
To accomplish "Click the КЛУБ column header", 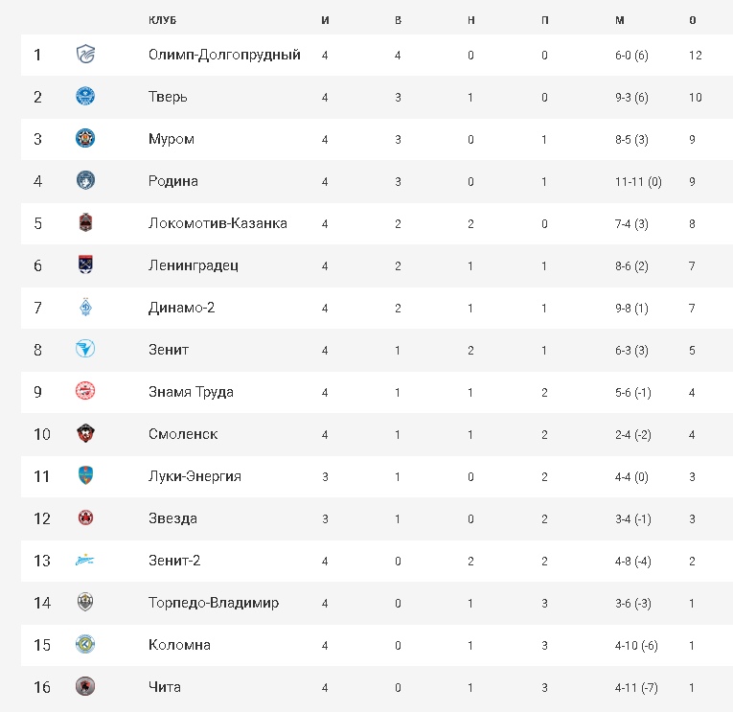I will point(164,19).
